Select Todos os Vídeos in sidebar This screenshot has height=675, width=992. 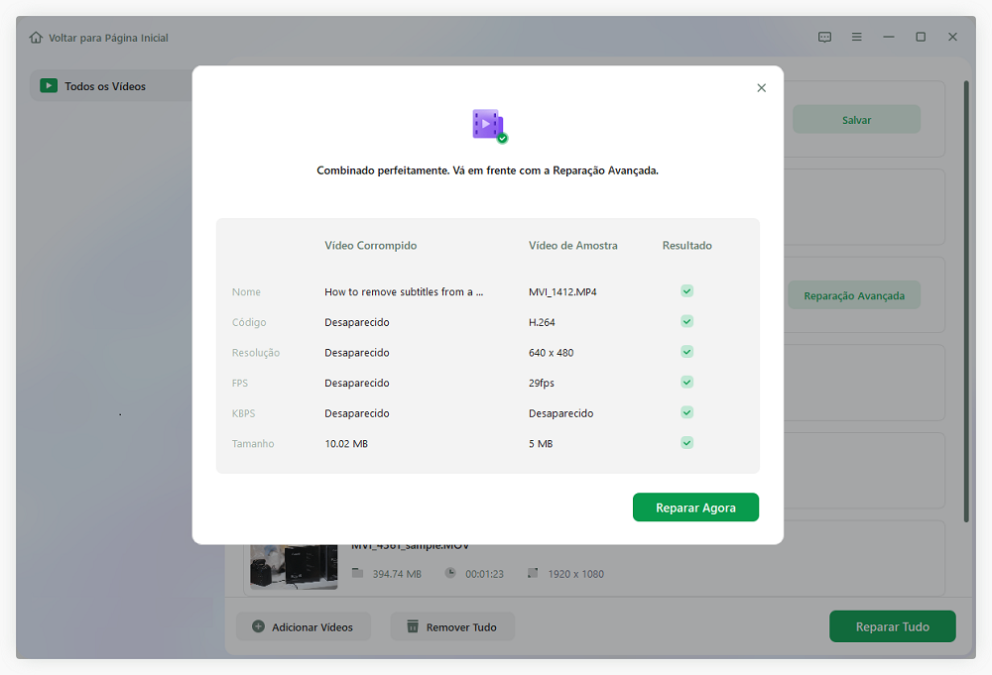[111, 86]
